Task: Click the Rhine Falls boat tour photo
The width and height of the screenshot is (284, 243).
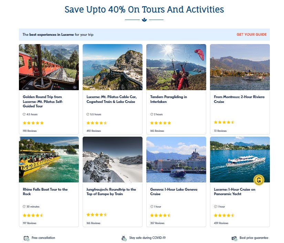Action: 48,159
